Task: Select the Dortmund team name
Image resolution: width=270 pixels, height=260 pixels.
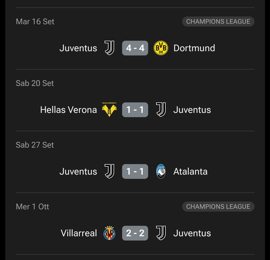Action: (194, 48)
